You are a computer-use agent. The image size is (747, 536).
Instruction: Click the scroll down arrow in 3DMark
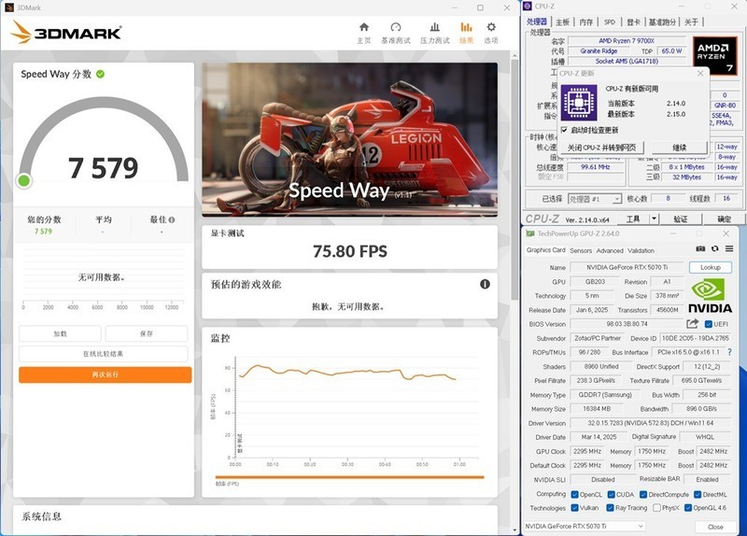[x=514, y=529]
